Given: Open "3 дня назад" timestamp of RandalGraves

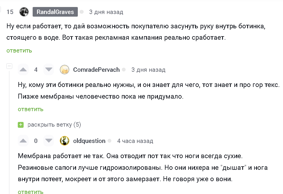Looking at the screenshot, I should tap(106, 12).
